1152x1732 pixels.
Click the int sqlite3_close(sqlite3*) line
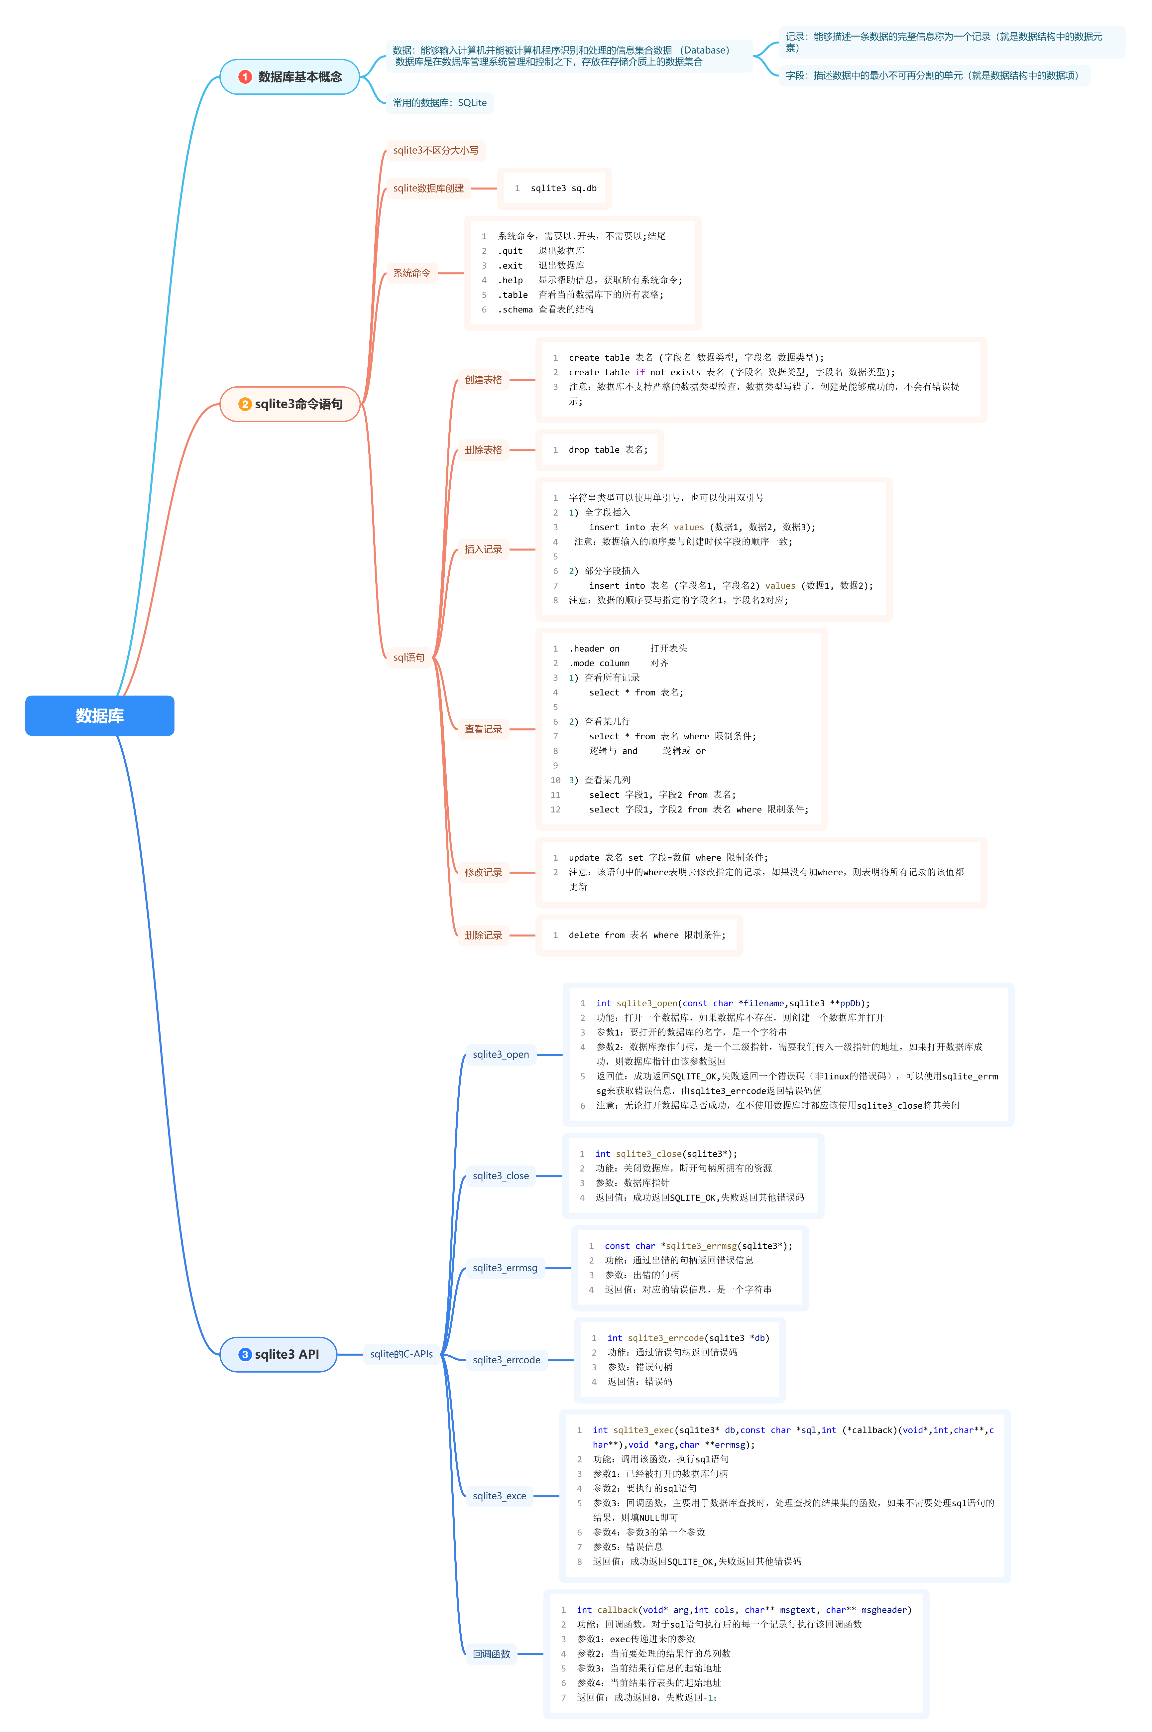666,1154
